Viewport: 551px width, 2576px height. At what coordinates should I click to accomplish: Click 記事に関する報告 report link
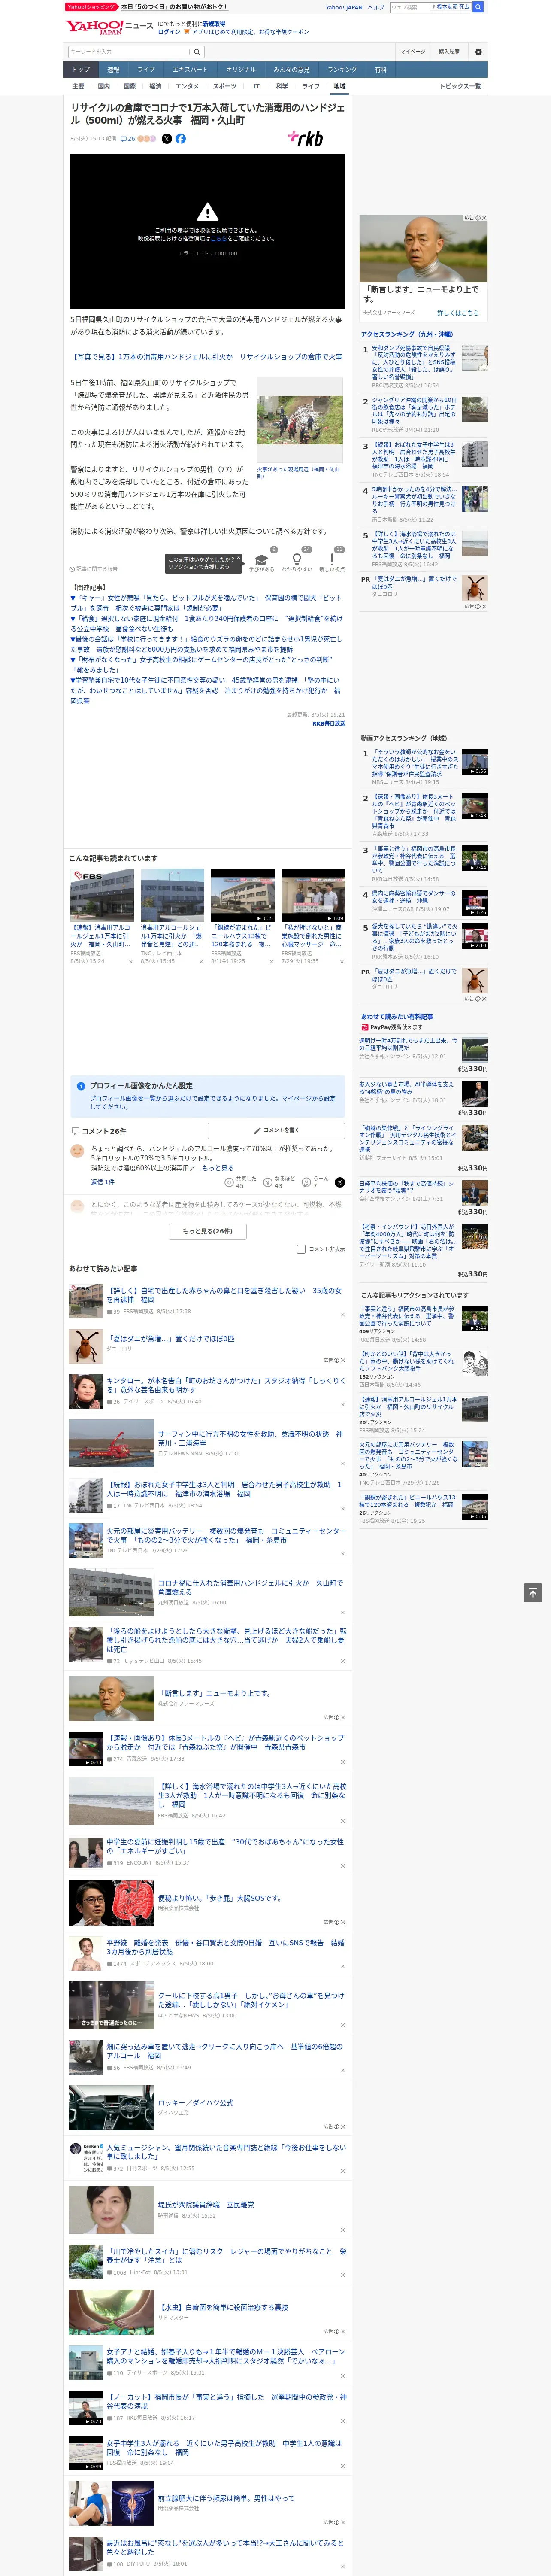tap(93, 569)
